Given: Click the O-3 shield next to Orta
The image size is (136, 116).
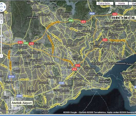Looking at the screenshot, I should tap(74, 69).
